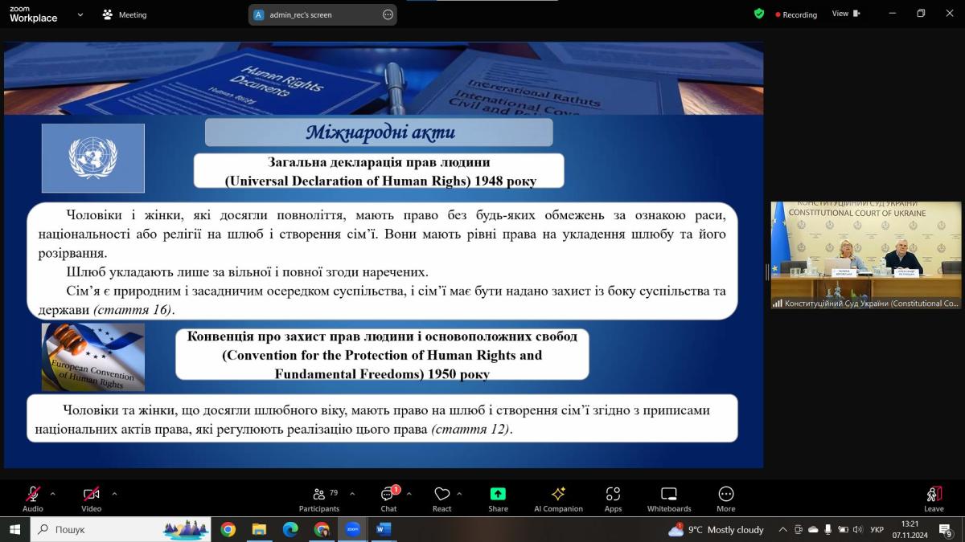Screen dimensions: 965x542
Task: Open the Participants panel
Action: (319, 498)
